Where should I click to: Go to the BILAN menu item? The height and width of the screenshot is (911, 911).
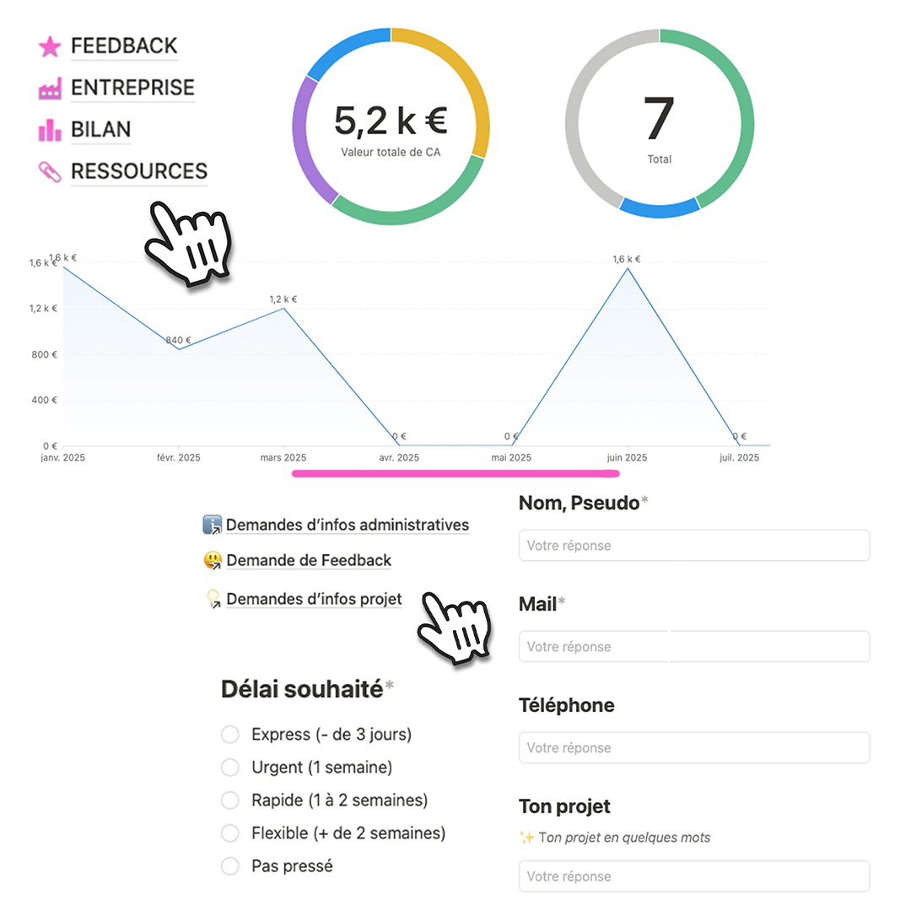tap(100, 130)
